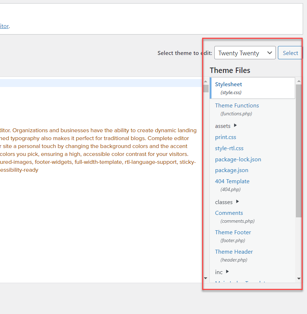Expand the inc folder

click(219, 272)
